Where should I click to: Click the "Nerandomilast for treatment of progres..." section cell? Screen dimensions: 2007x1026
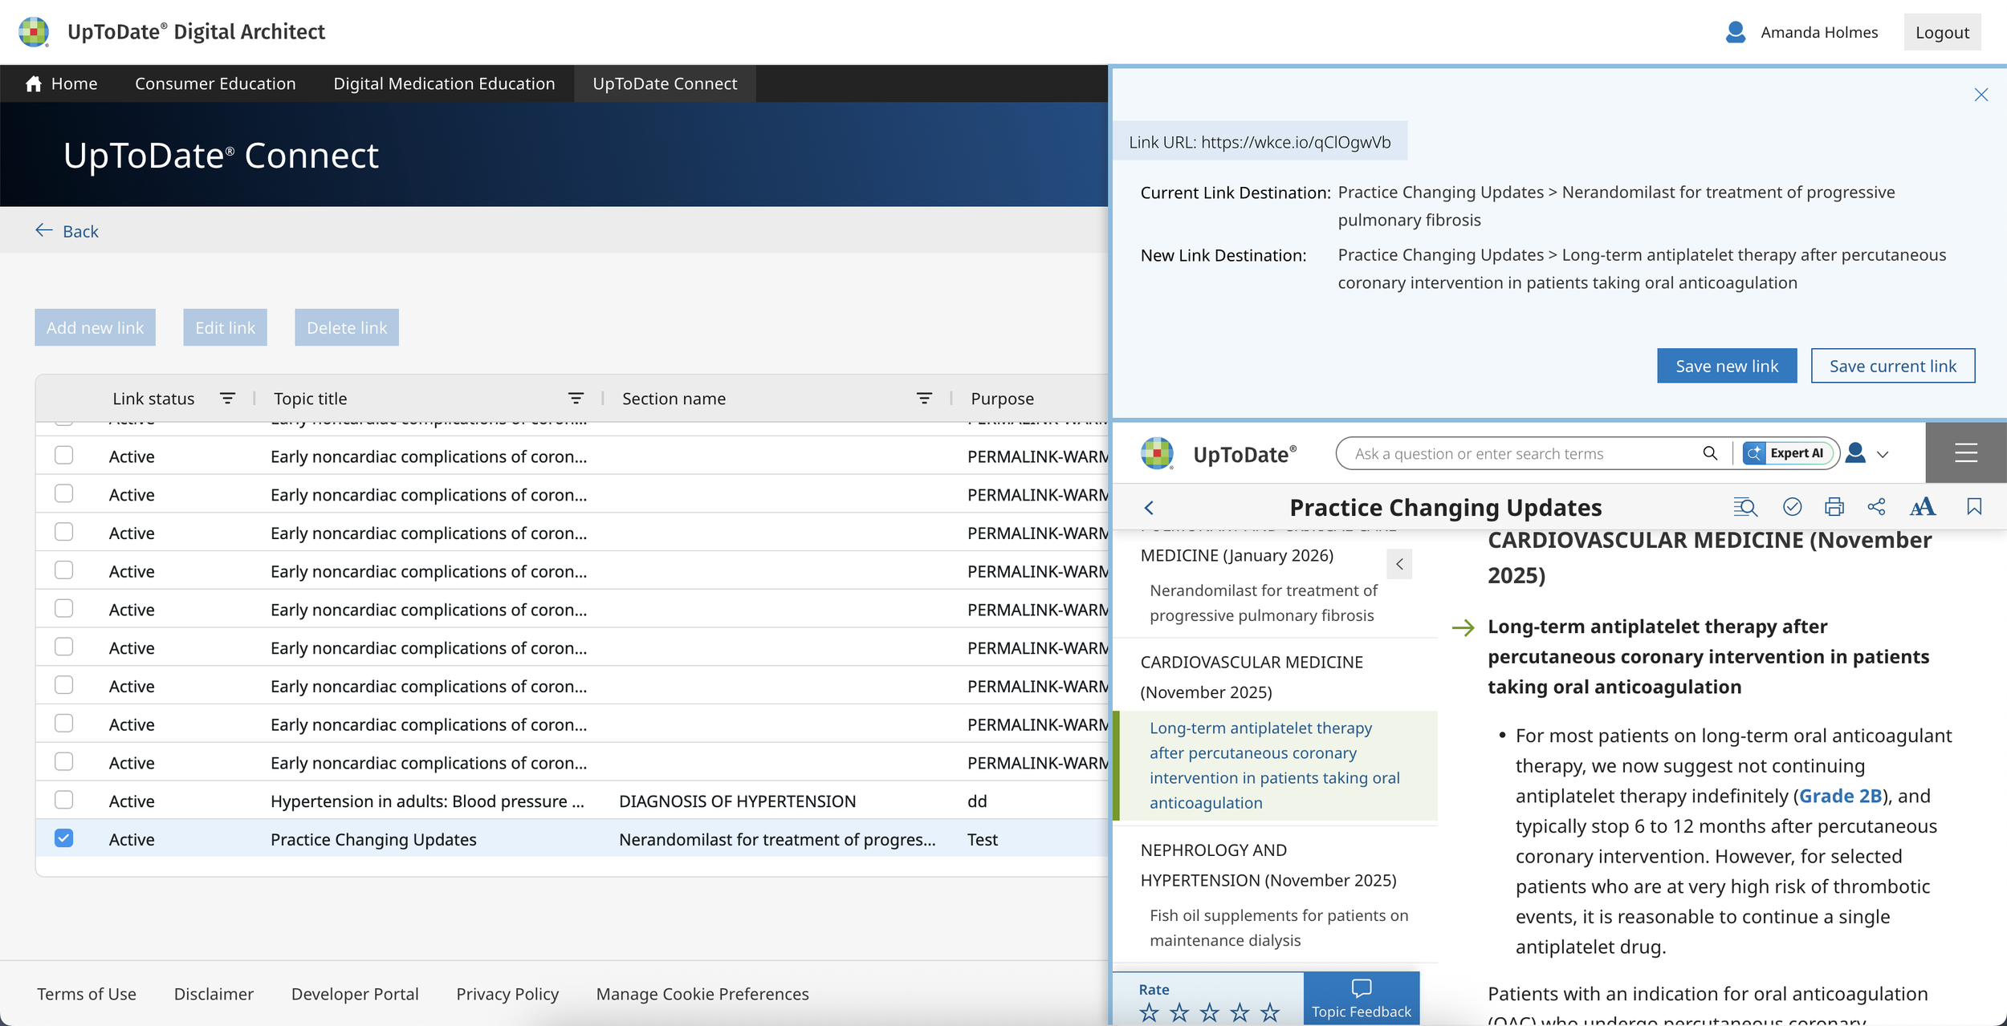777,839
